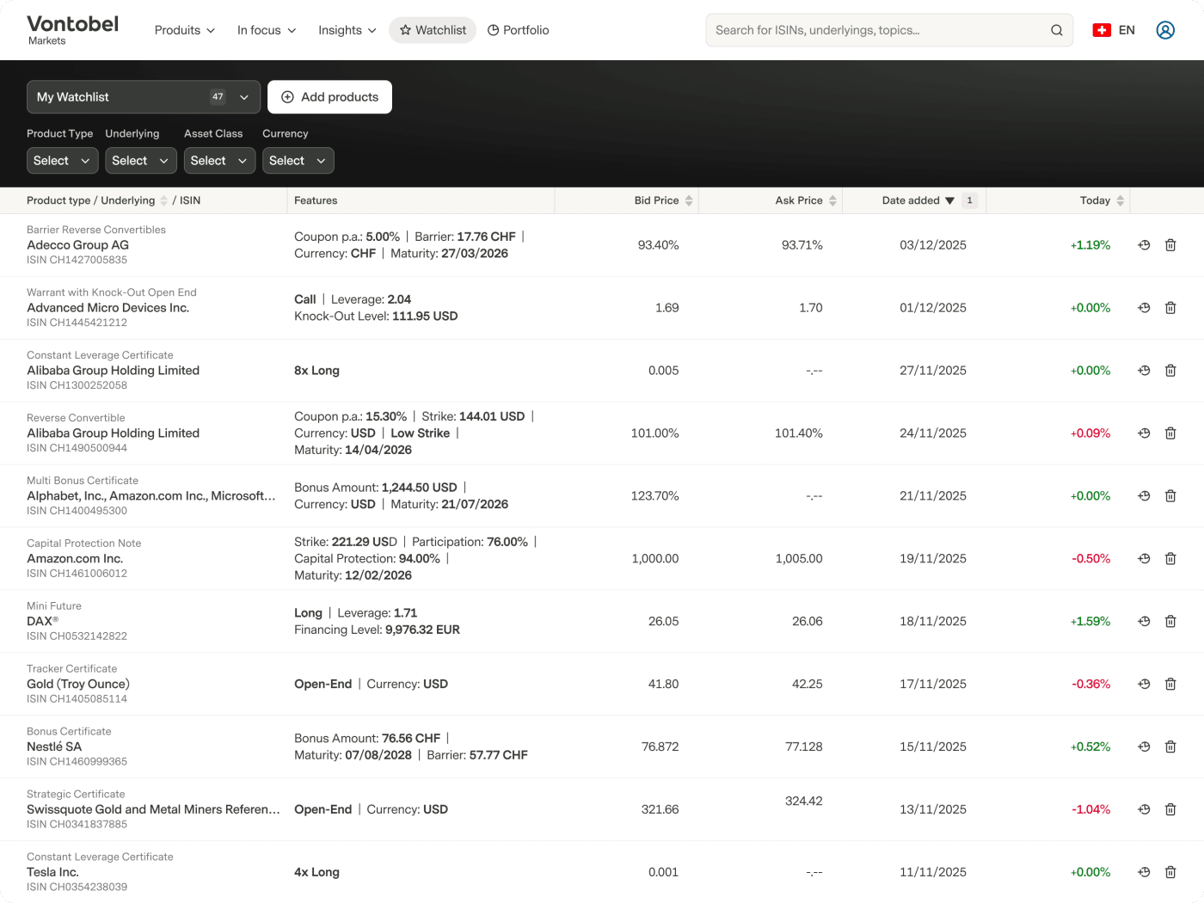This screenshot has width=1204, height=903.
Task: Open Gold (Troy Ounce) product link
Action: [78, 685]
